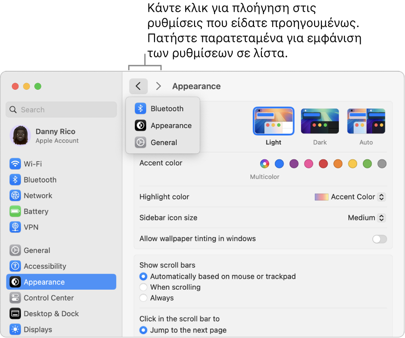Click the magnifying glass search icon

click(x=13, y=110)
